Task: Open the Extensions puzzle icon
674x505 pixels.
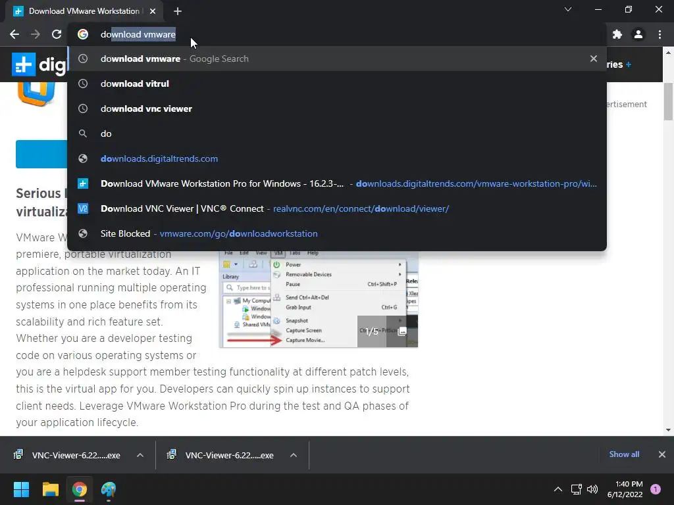Action: tap(617, 34)
